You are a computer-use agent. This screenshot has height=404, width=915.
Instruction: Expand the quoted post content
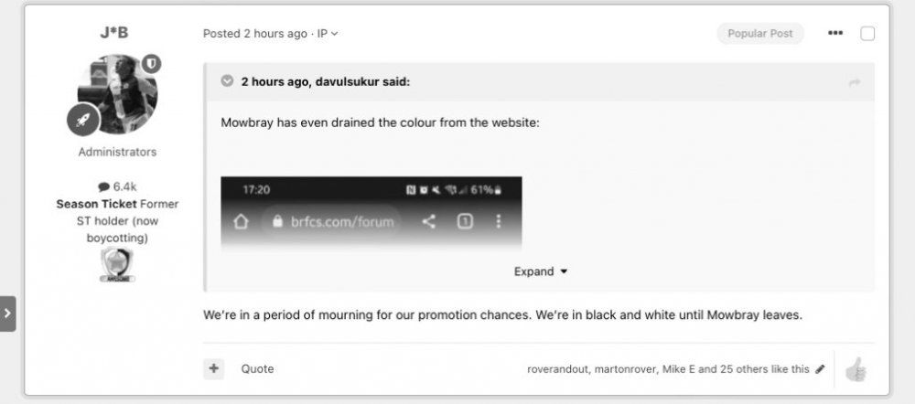tap(540, 271)
